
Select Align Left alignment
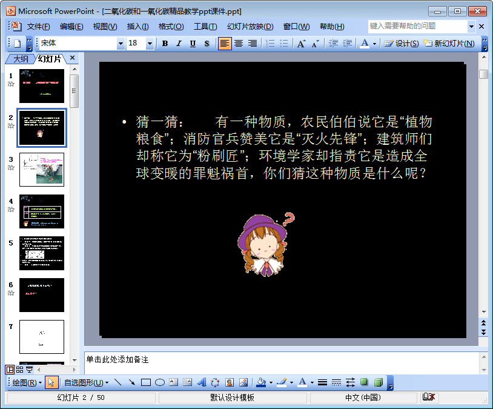tap(225, 44)
